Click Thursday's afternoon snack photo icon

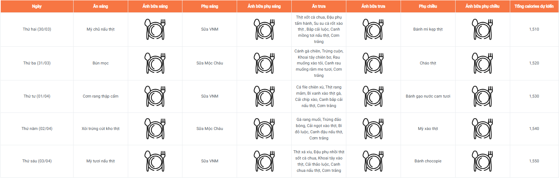483,129
